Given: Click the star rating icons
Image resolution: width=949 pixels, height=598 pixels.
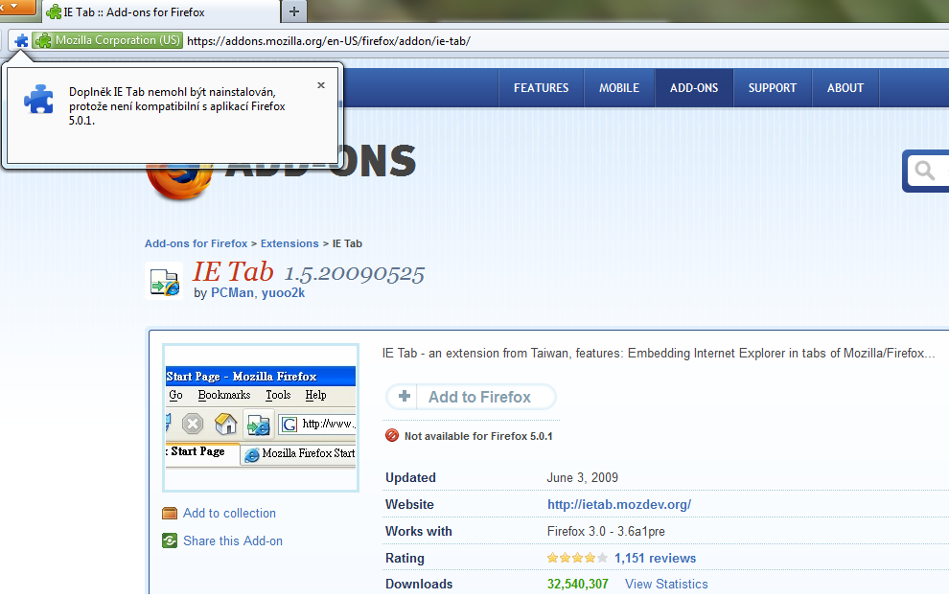Looking at the screenshot, I should pos(577,558).
